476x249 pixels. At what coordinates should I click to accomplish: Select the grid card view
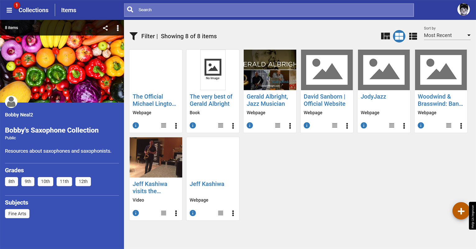399,36
